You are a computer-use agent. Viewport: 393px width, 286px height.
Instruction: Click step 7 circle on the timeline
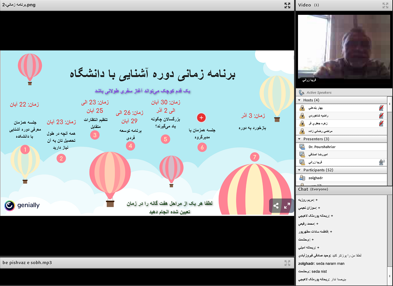pyautogui.click(x=254, y=157)
